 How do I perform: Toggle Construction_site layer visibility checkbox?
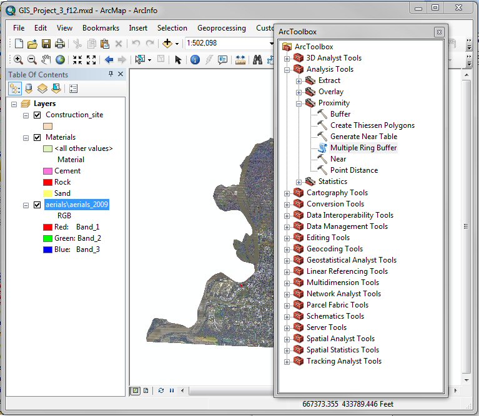(x=37, y=115)
